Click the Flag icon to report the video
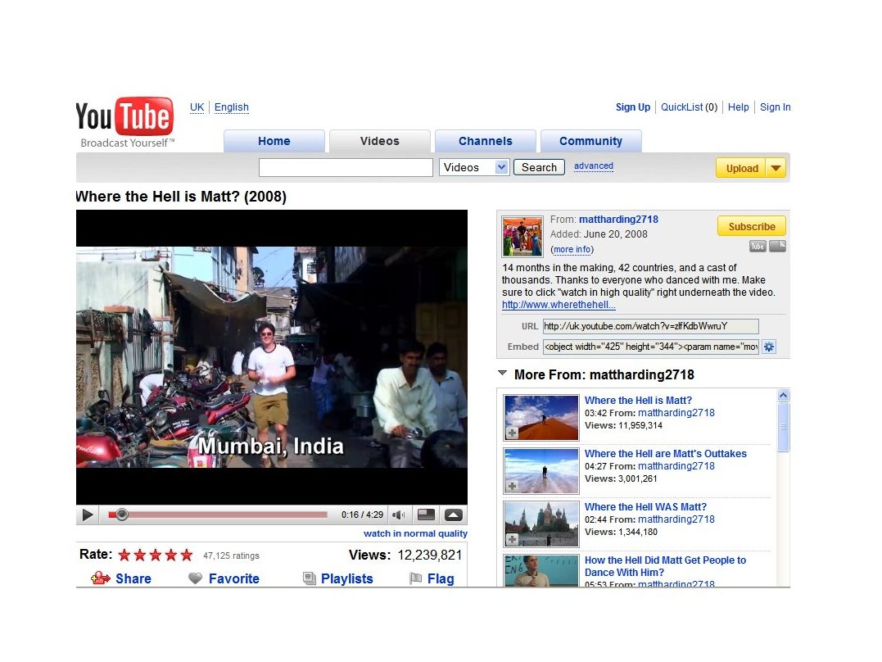 416,578
